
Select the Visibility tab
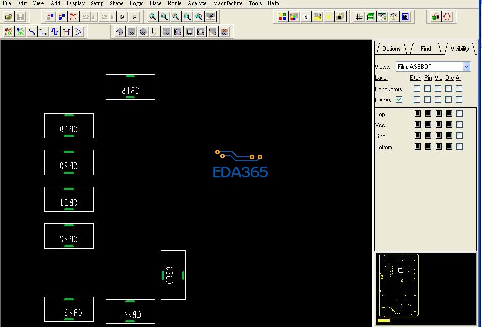coord(459,49)
